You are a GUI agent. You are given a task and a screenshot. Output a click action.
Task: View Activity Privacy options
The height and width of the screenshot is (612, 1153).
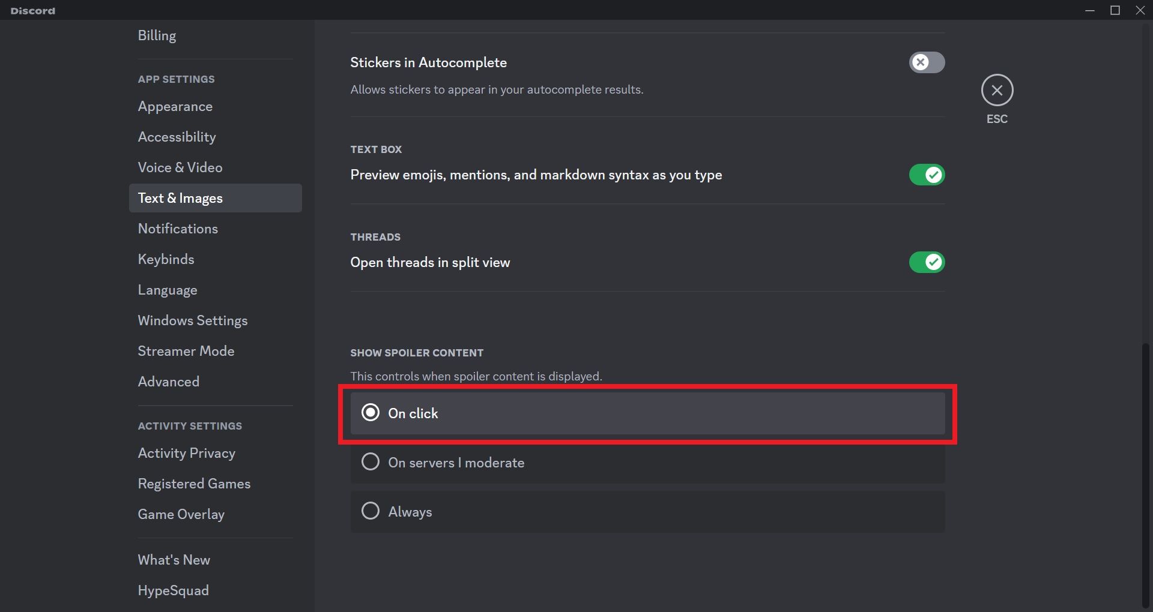(x=186, y=453)
